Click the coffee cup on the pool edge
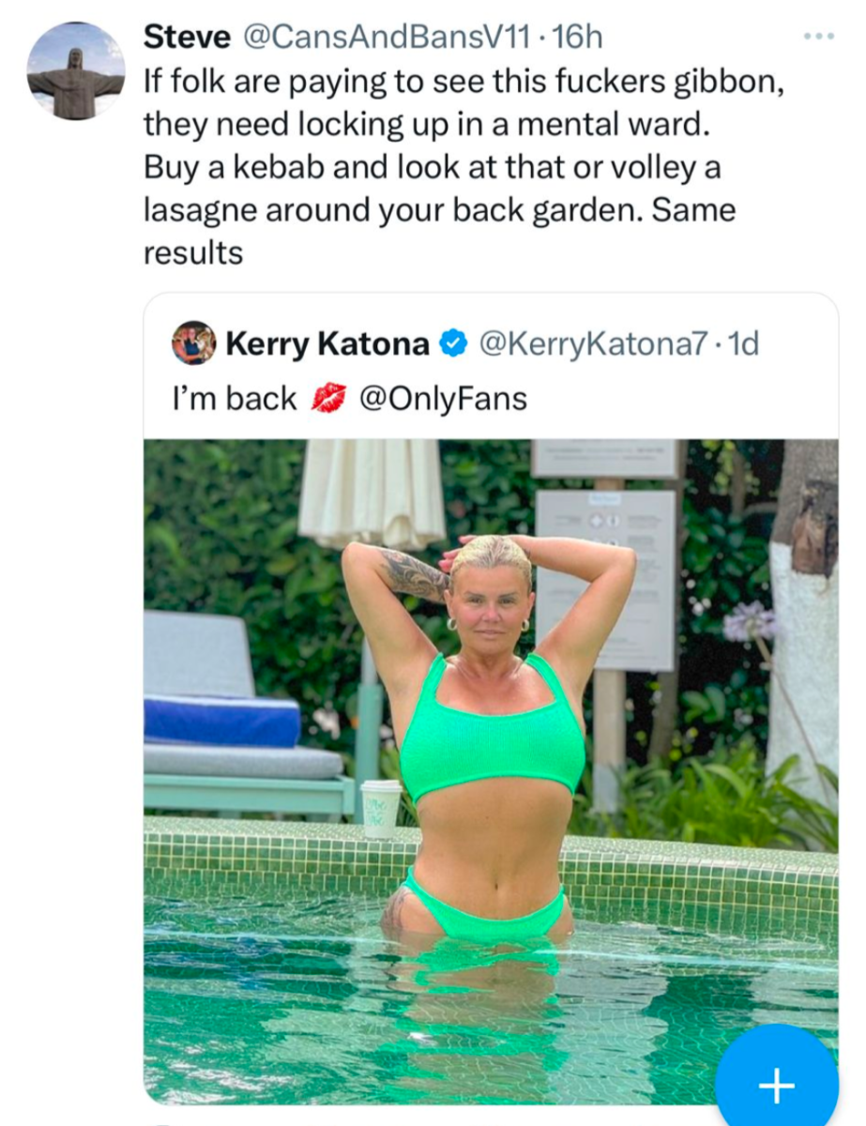Screen dimensions: 866x1126 (x=381, y=807)
